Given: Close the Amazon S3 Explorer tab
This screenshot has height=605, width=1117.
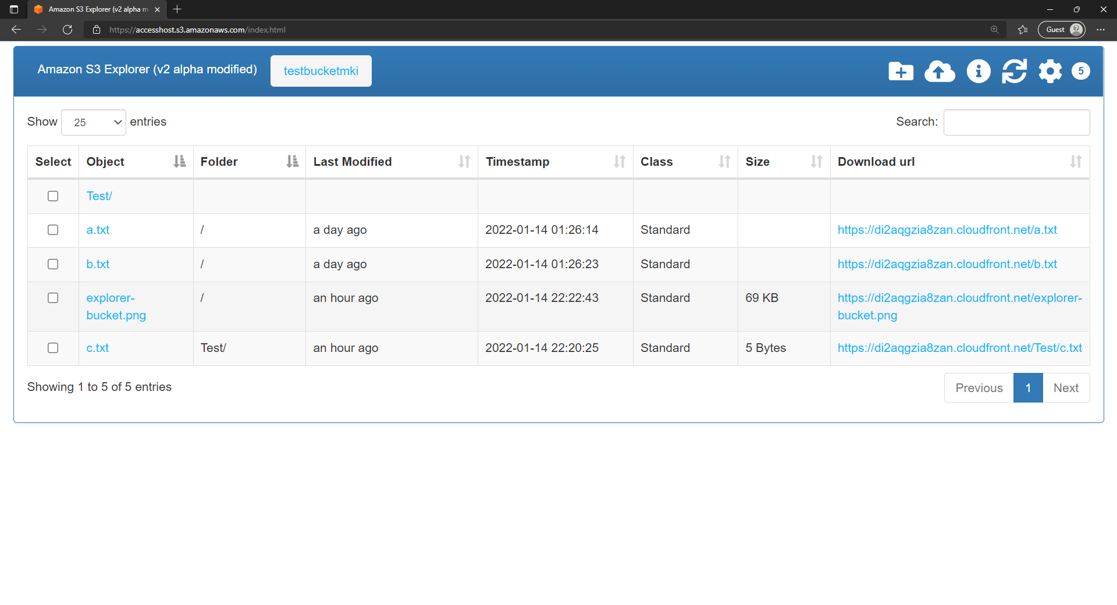Looking at the screenshot, I should click(x=157, y=9).
